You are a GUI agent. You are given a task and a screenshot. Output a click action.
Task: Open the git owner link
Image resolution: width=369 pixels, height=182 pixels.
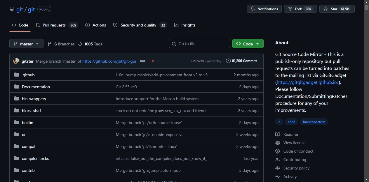pyautogui.click(x=20, y=9)
